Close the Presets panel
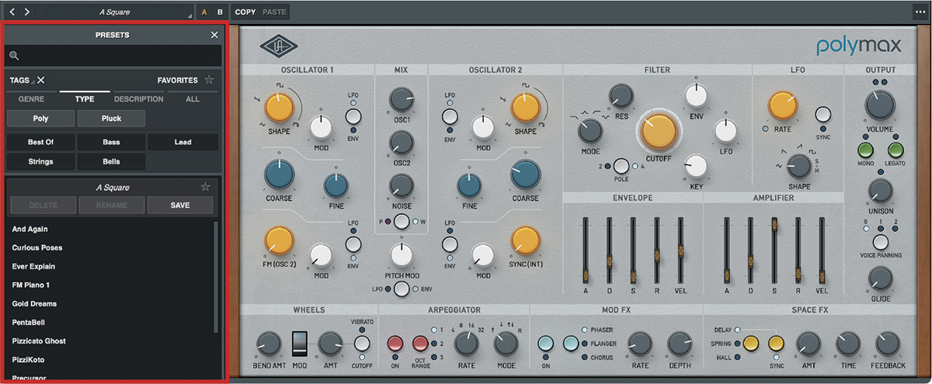 214,35
